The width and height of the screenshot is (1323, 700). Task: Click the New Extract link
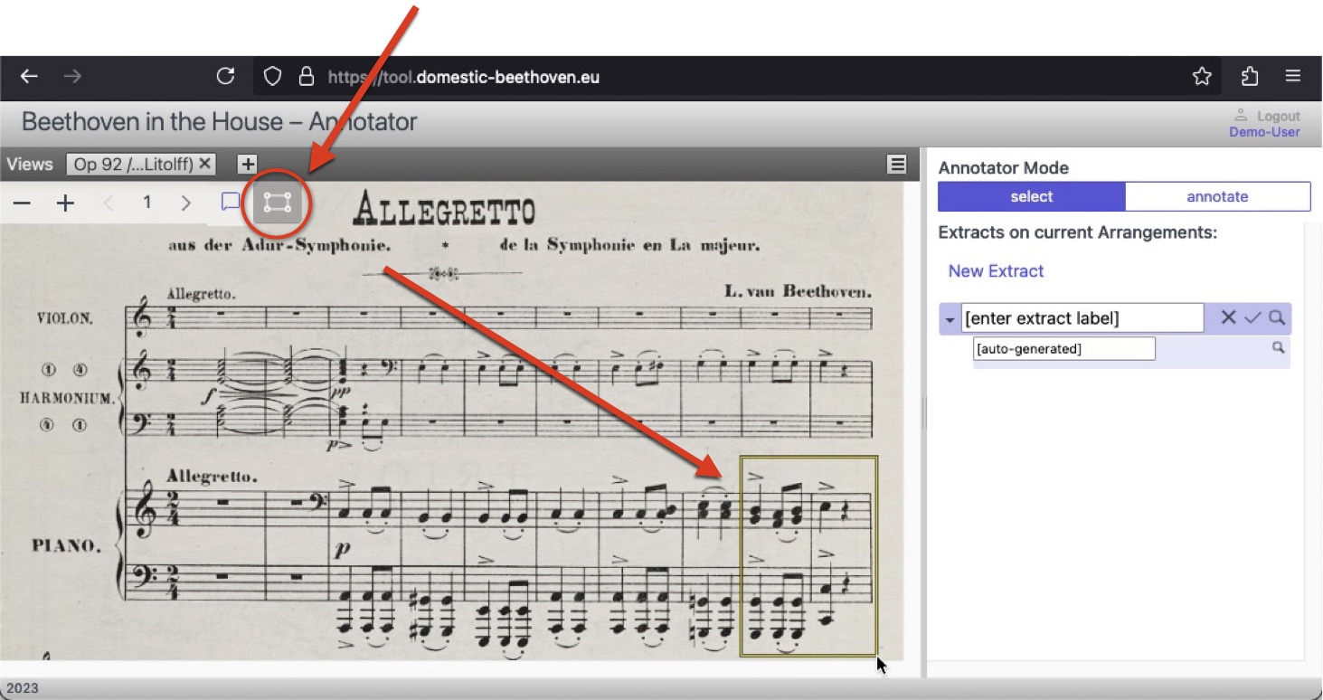996,271
